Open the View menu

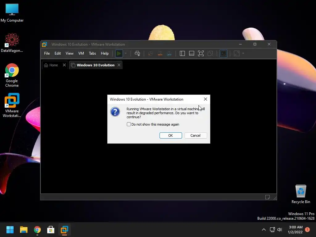69,53
